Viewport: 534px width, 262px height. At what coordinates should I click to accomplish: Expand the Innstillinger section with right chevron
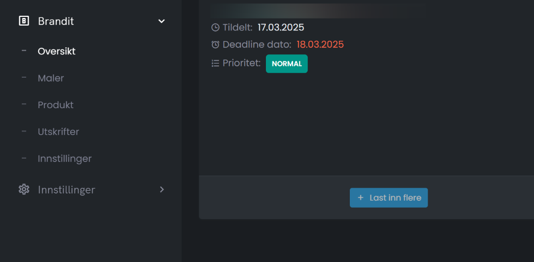161,190
